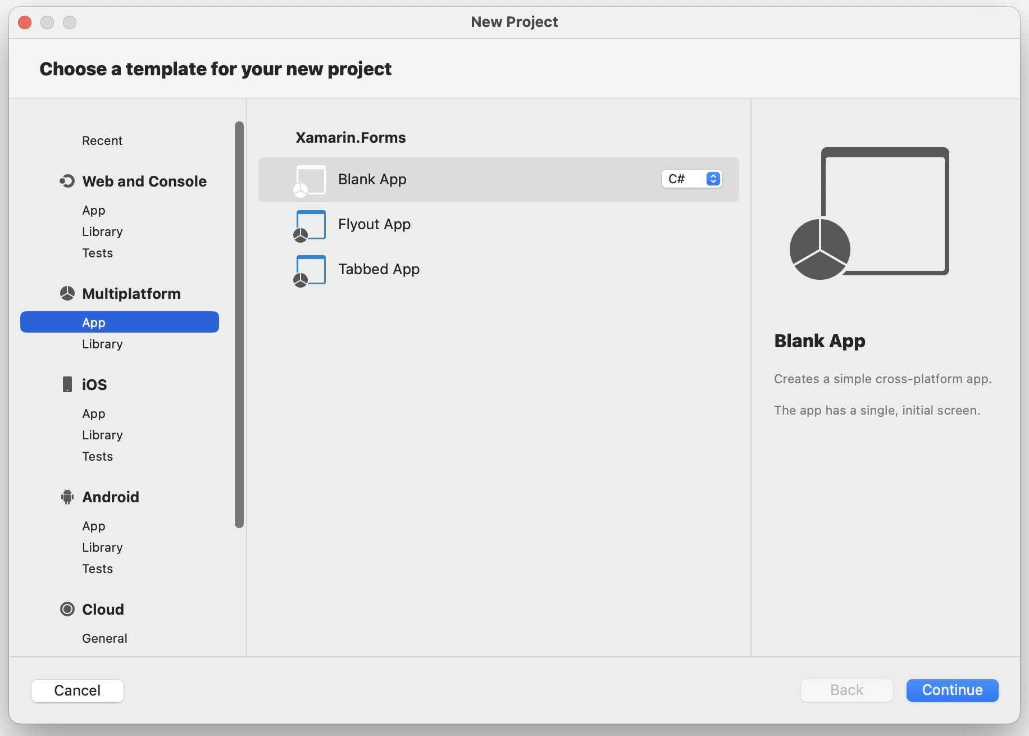This screenshot has width=1029, height=736.
Task: Click the Web and Console circular icon
Action: click(x=67, y=181)
